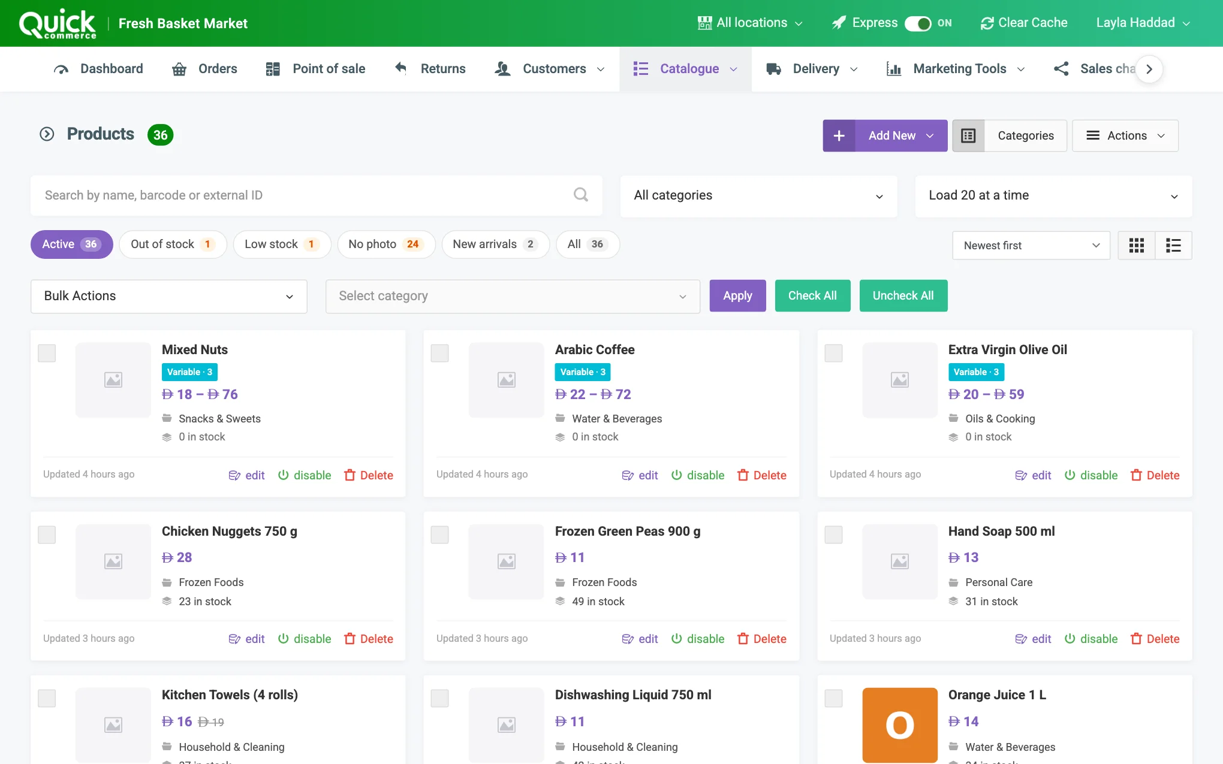Tick the Chicken Nuggets 750 g checkbox
The width and height of the screenshot is (1223, 764).
[x=47, y=535]
